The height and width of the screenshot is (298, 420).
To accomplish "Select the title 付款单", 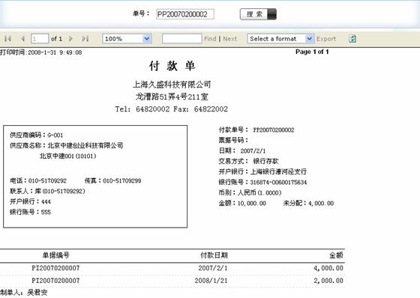I will click(x=172, y=66).
